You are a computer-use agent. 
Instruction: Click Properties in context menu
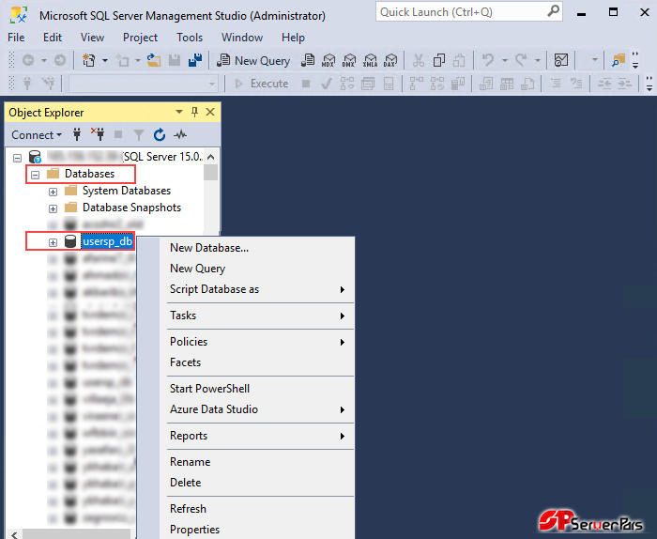[x=257, y=530]
